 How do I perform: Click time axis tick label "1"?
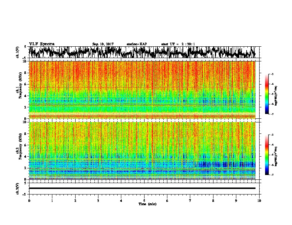[52, 200]
